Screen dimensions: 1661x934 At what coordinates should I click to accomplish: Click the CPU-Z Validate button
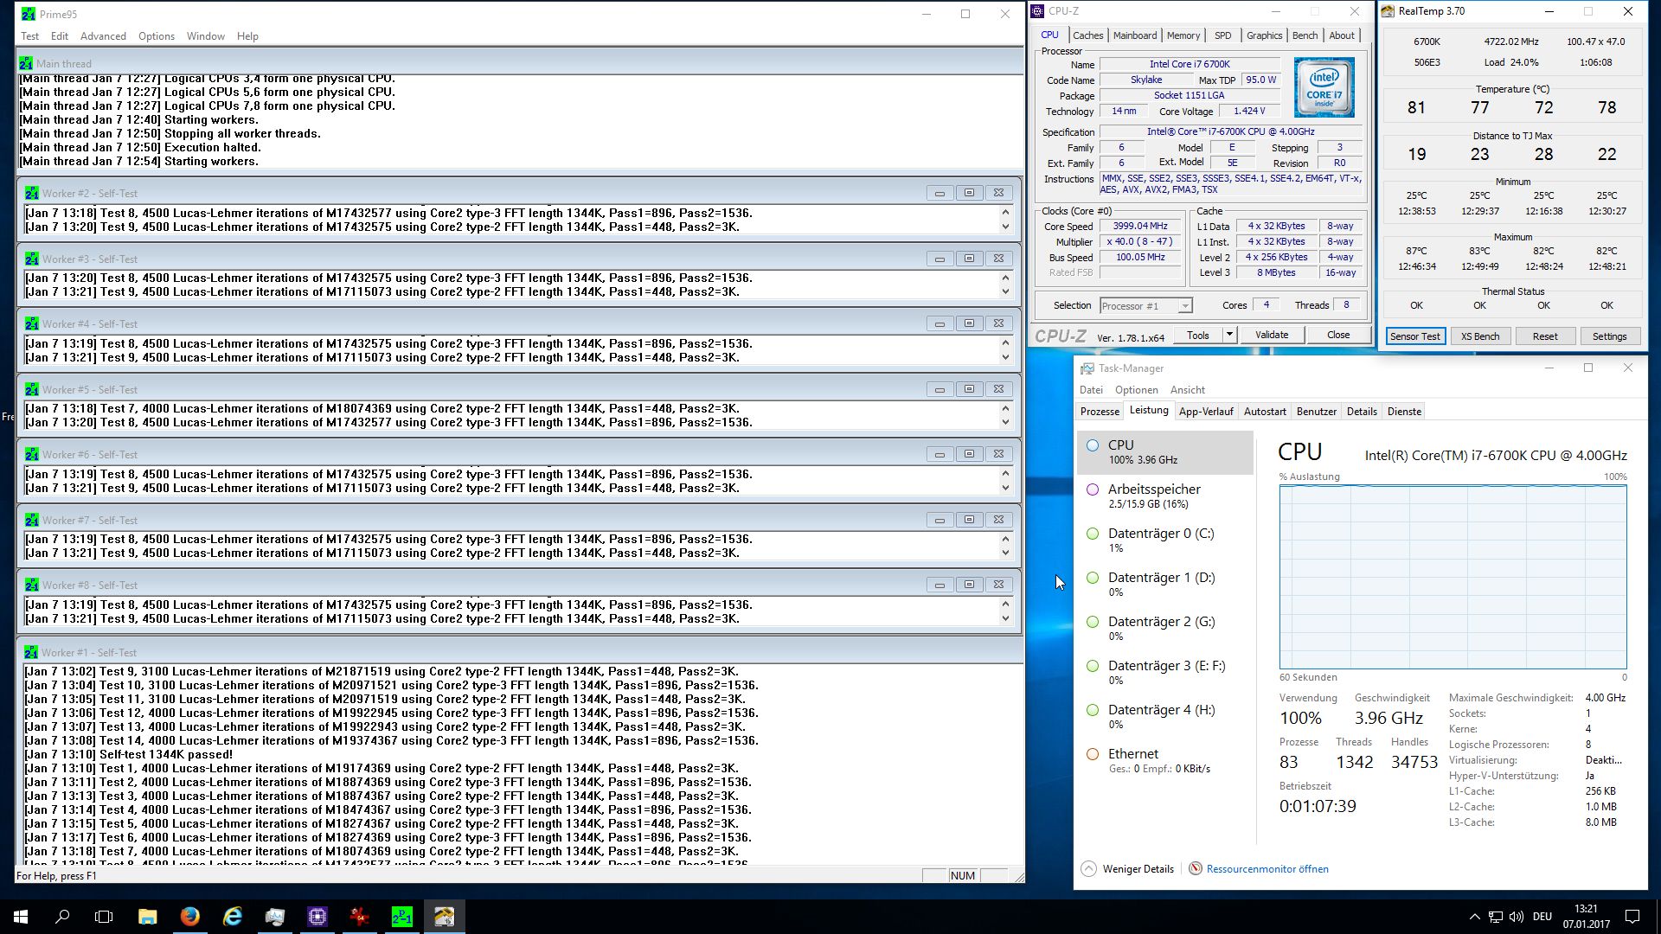pos(1271,335)
